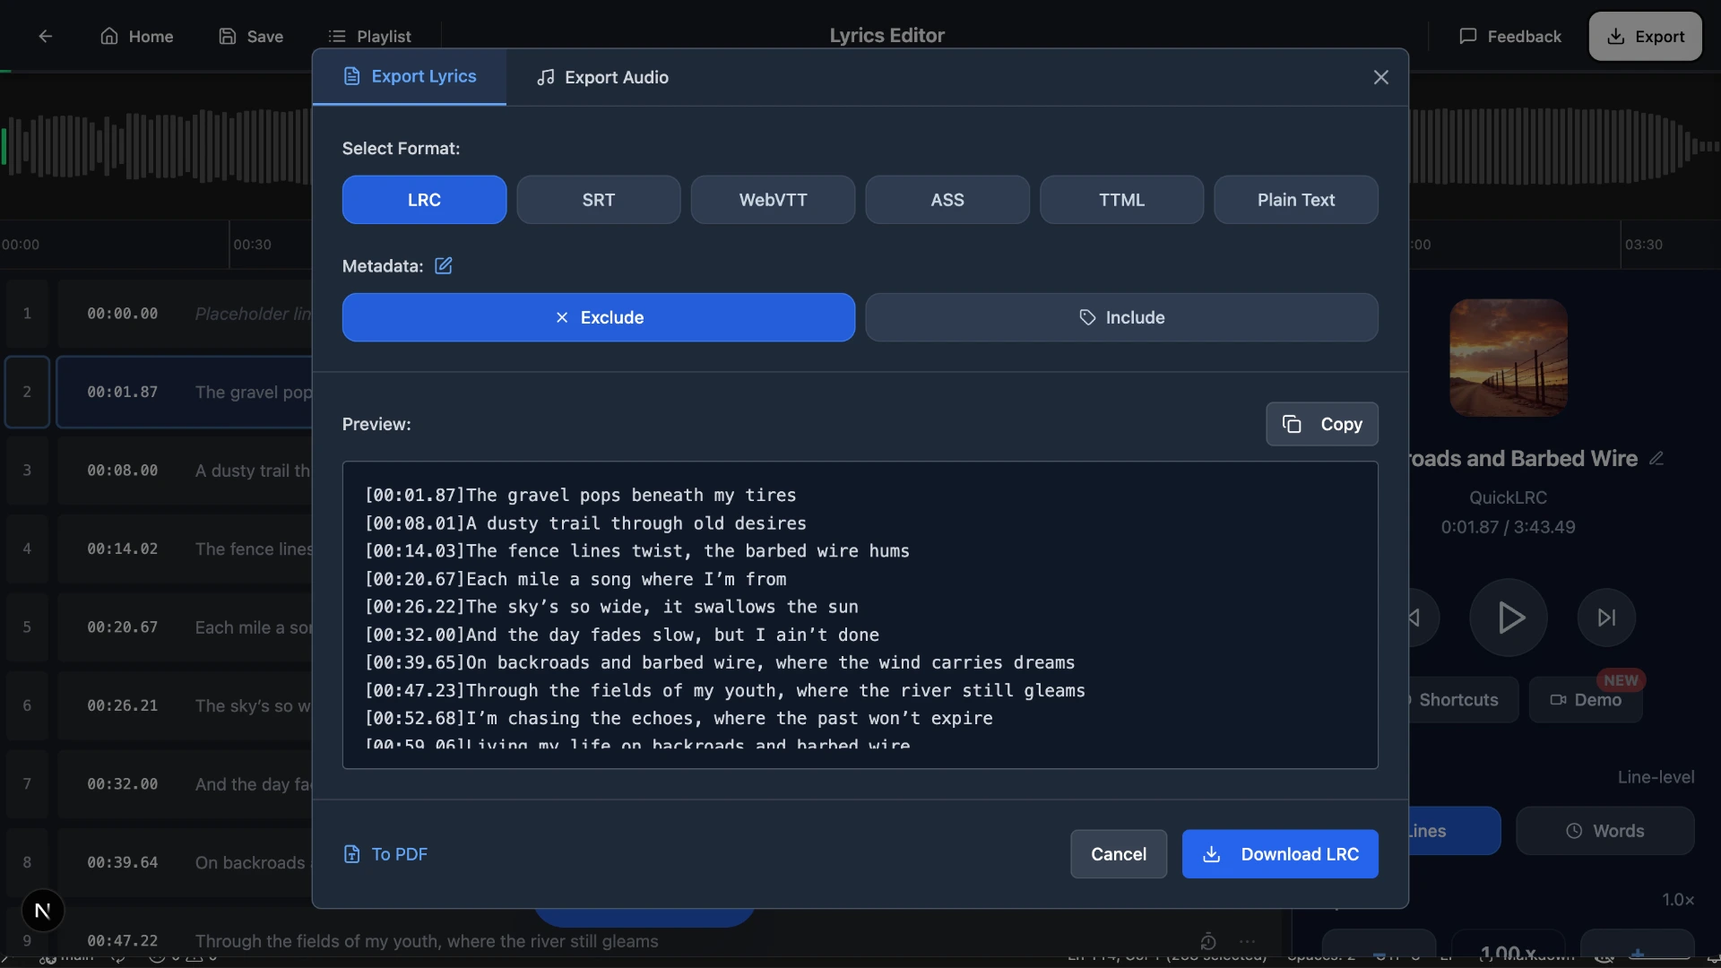This screenshot has width=1721, height=968.
Task: Open the Playlist panel
Action: click(370, 36)
